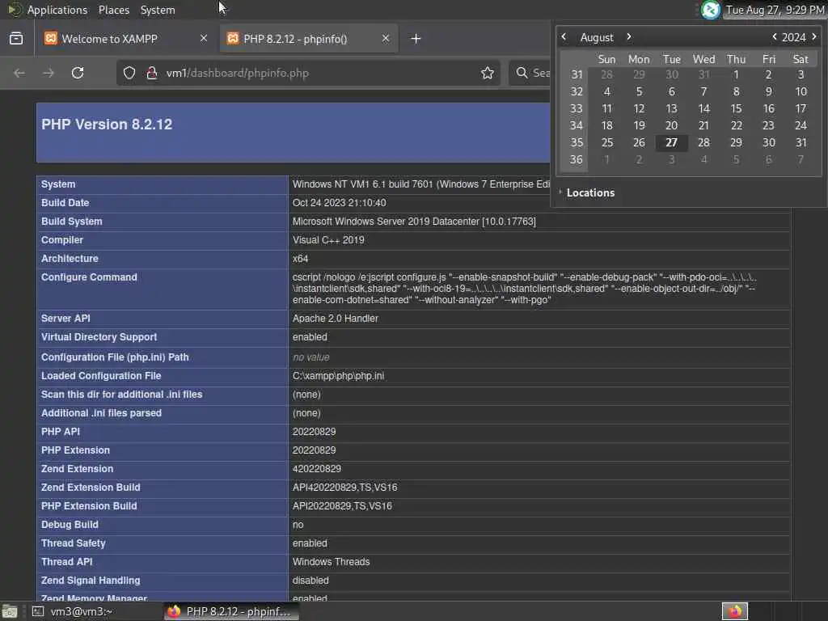Click week number 35 in calendar

[x=577, y=142]
